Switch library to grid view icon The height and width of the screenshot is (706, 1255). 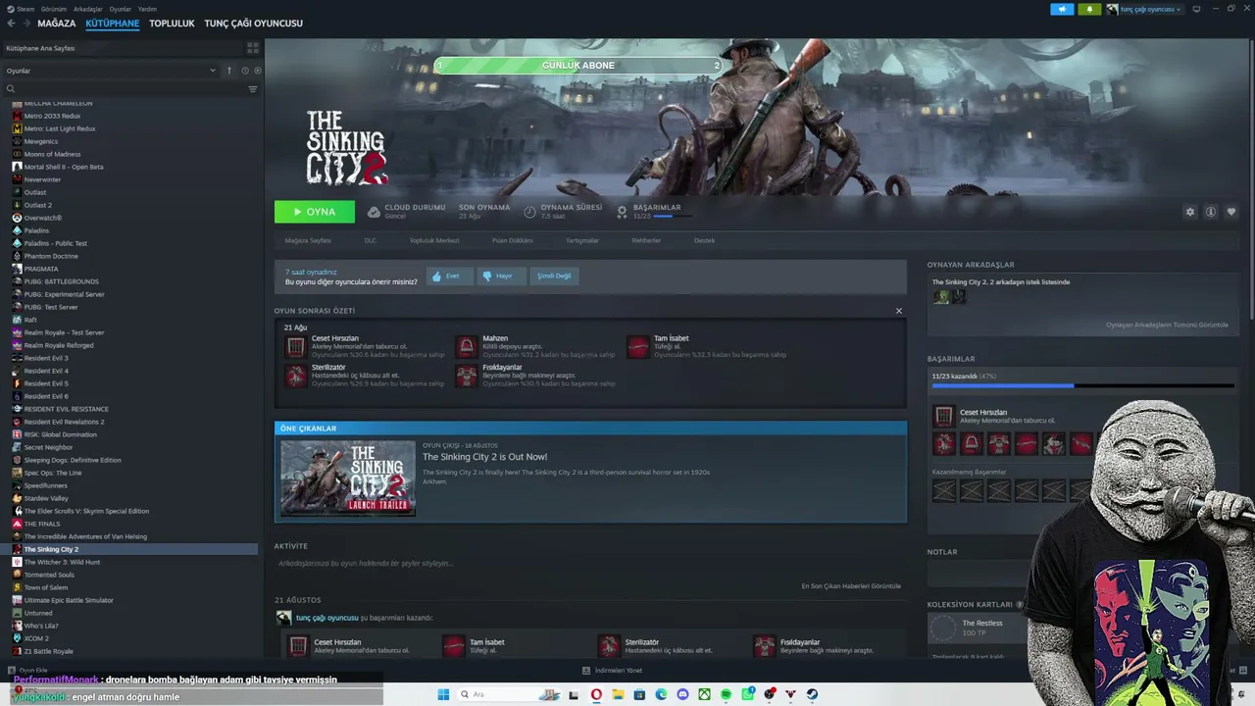click(253, 47)
